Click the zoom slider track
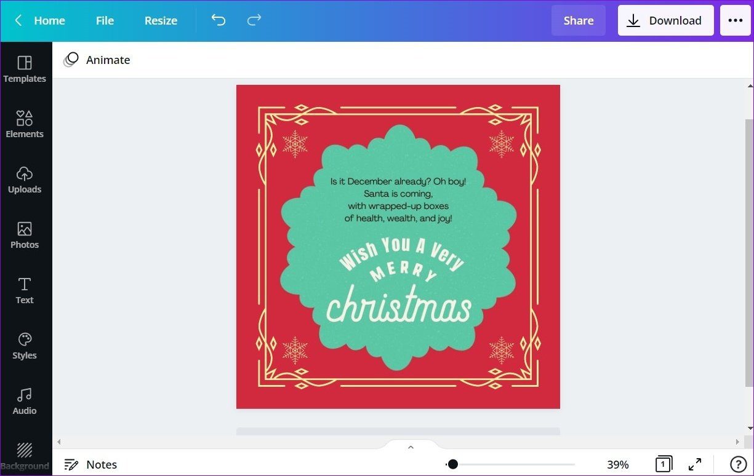This screenshot has height=476, width=754. tap(511, 464)
